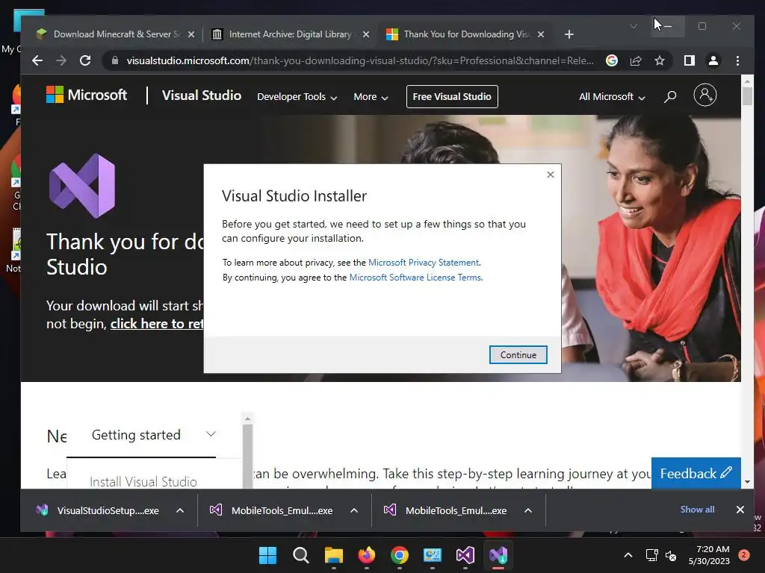Open Visual Studio Installer taskbar icon

click(498, 555)
